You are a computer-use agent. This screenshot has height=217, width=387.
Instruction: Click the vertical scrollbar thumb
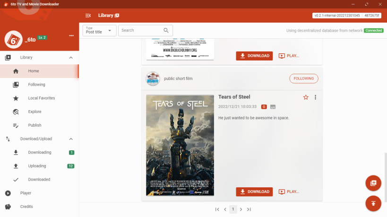(386, 177)
